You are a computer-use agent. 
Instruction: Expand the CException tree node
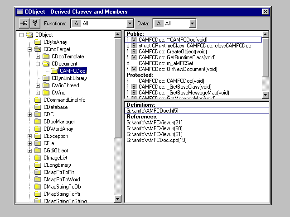point(30,136)
